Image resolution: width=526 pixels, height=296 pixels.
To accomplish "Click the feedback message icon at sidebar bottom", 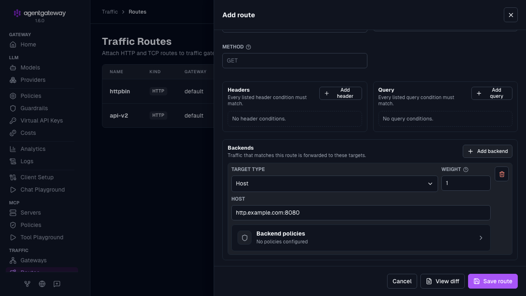I will [x=57, y=284].
